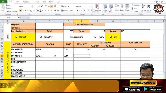Click the App Store download badge

133,89
